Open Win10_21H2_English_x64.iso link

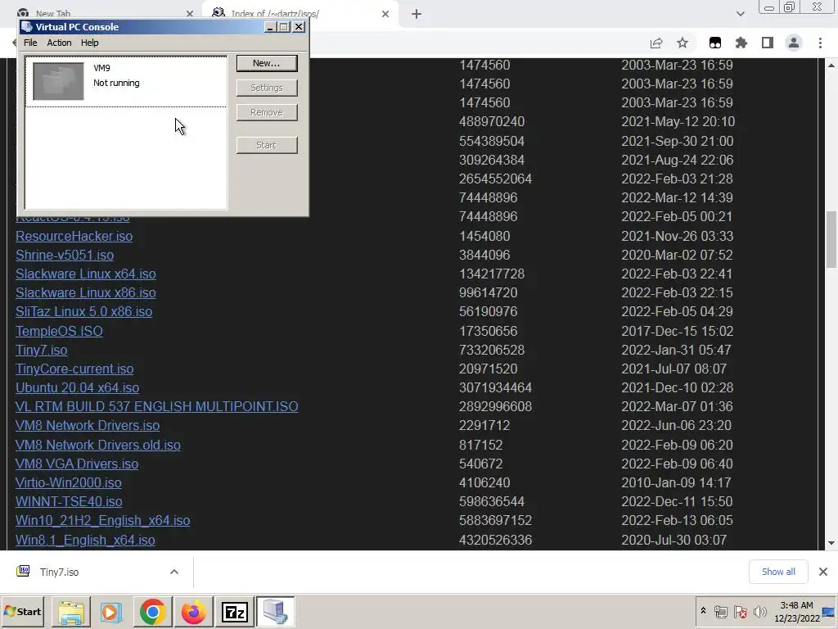pyautogui.click(x=102, y=520)
